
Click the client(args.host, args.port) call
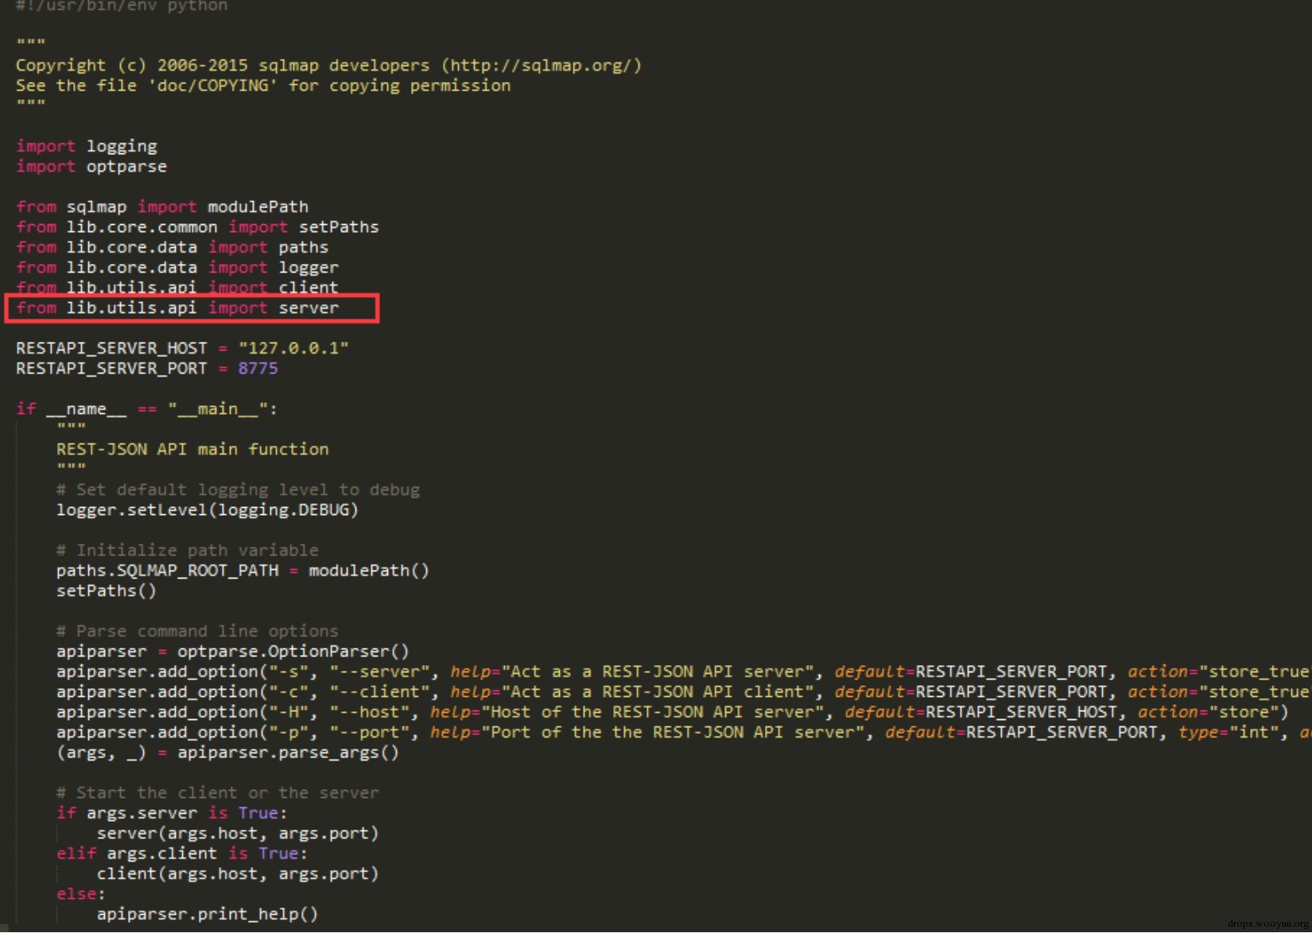[238, 874]
